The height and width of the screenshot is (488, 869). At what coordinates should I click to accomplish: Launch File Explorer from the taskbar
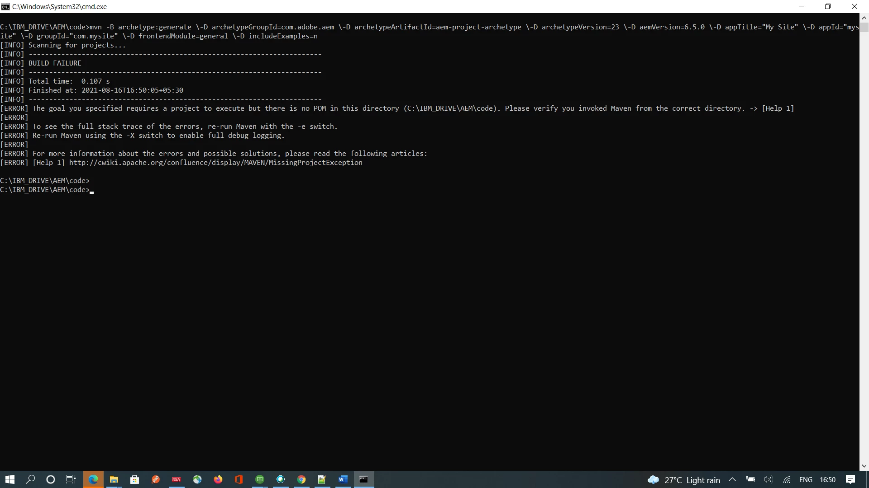[114, 479]
